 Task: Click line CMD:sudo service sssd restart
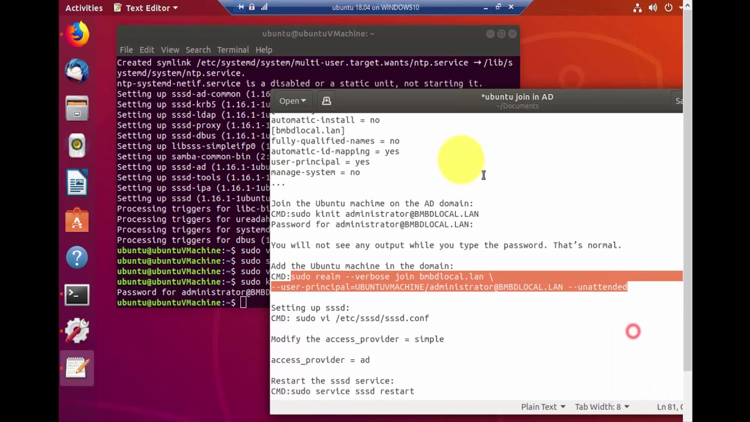(342, 392)
